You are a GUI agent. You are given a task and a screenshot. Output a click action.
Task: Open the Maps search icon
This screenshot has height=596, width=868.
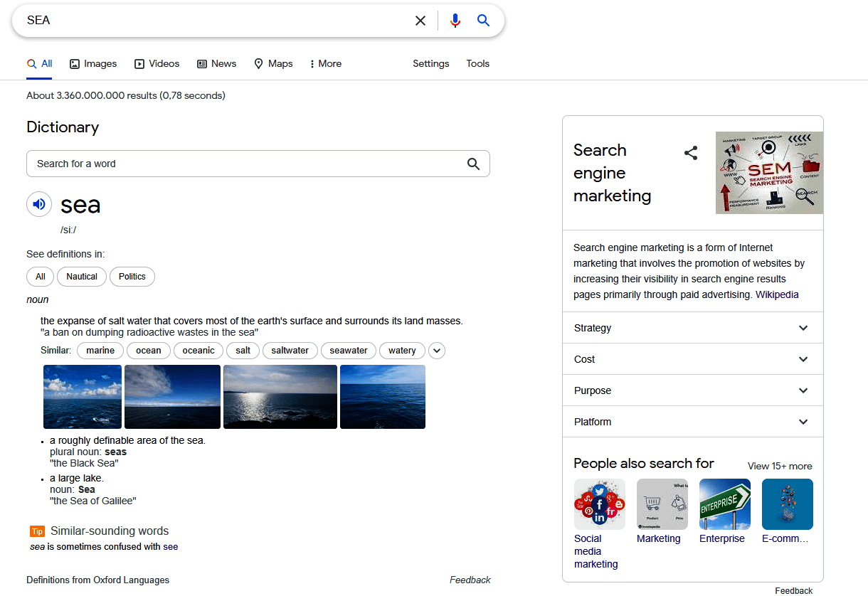(258, 63)
